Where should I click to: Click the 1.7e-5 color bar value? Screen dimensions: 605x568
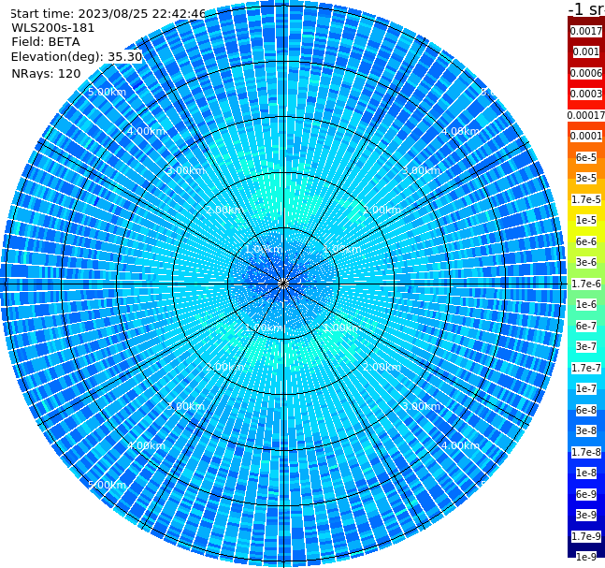[586, 199]
